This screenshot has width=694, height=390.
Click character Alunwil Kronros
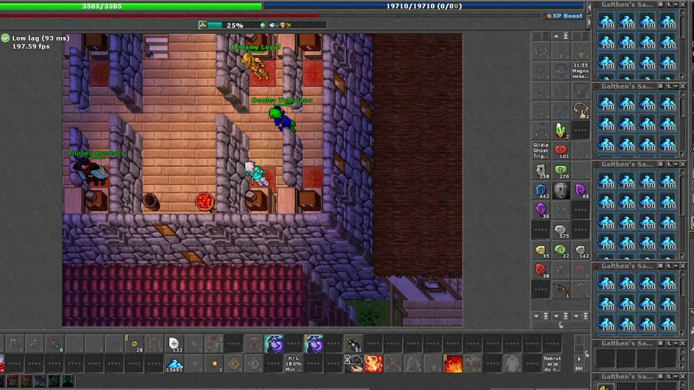point(92,171)
